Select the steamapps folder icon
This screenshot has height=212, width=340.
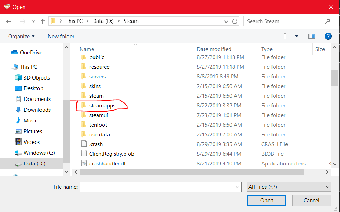[84, 105]
